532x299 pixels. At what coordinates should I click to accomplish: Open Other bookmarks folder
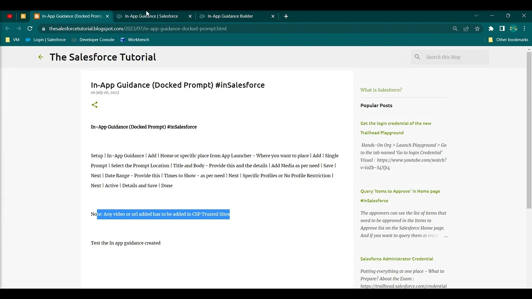tap(508, 40)
